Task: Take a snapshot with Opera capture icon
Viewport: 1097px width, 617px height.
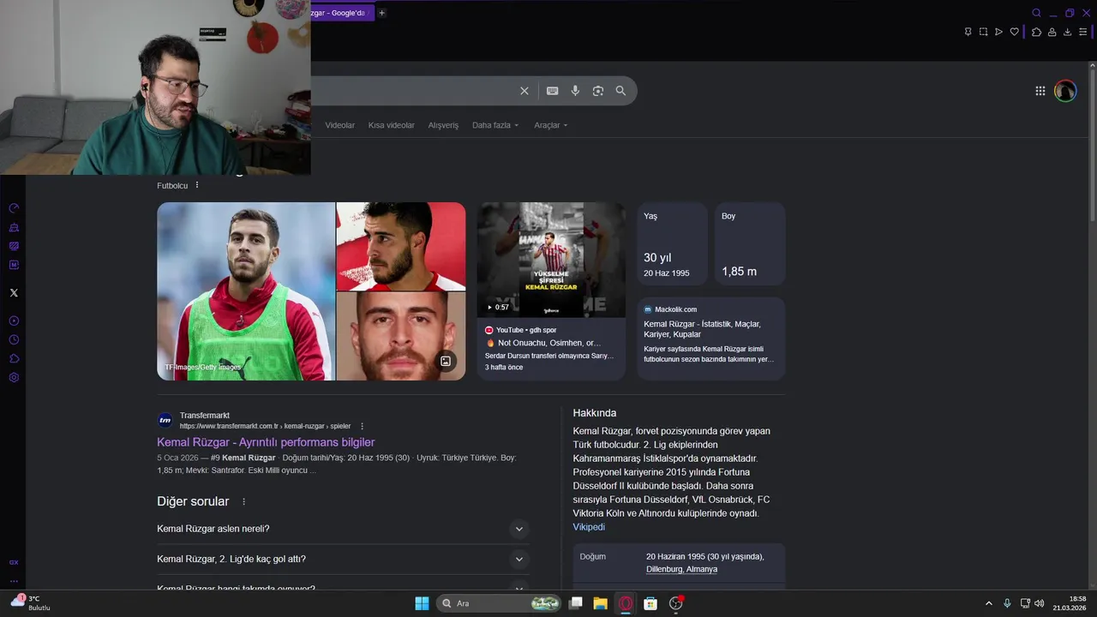Action: coord(984,32)
